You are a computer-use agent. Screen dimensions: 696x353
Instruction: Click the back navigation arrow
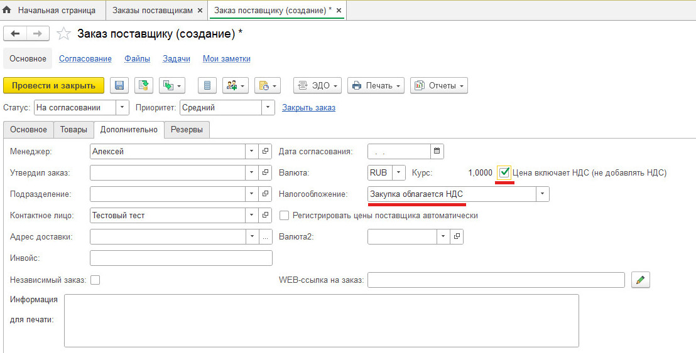(x=16, y=34)
